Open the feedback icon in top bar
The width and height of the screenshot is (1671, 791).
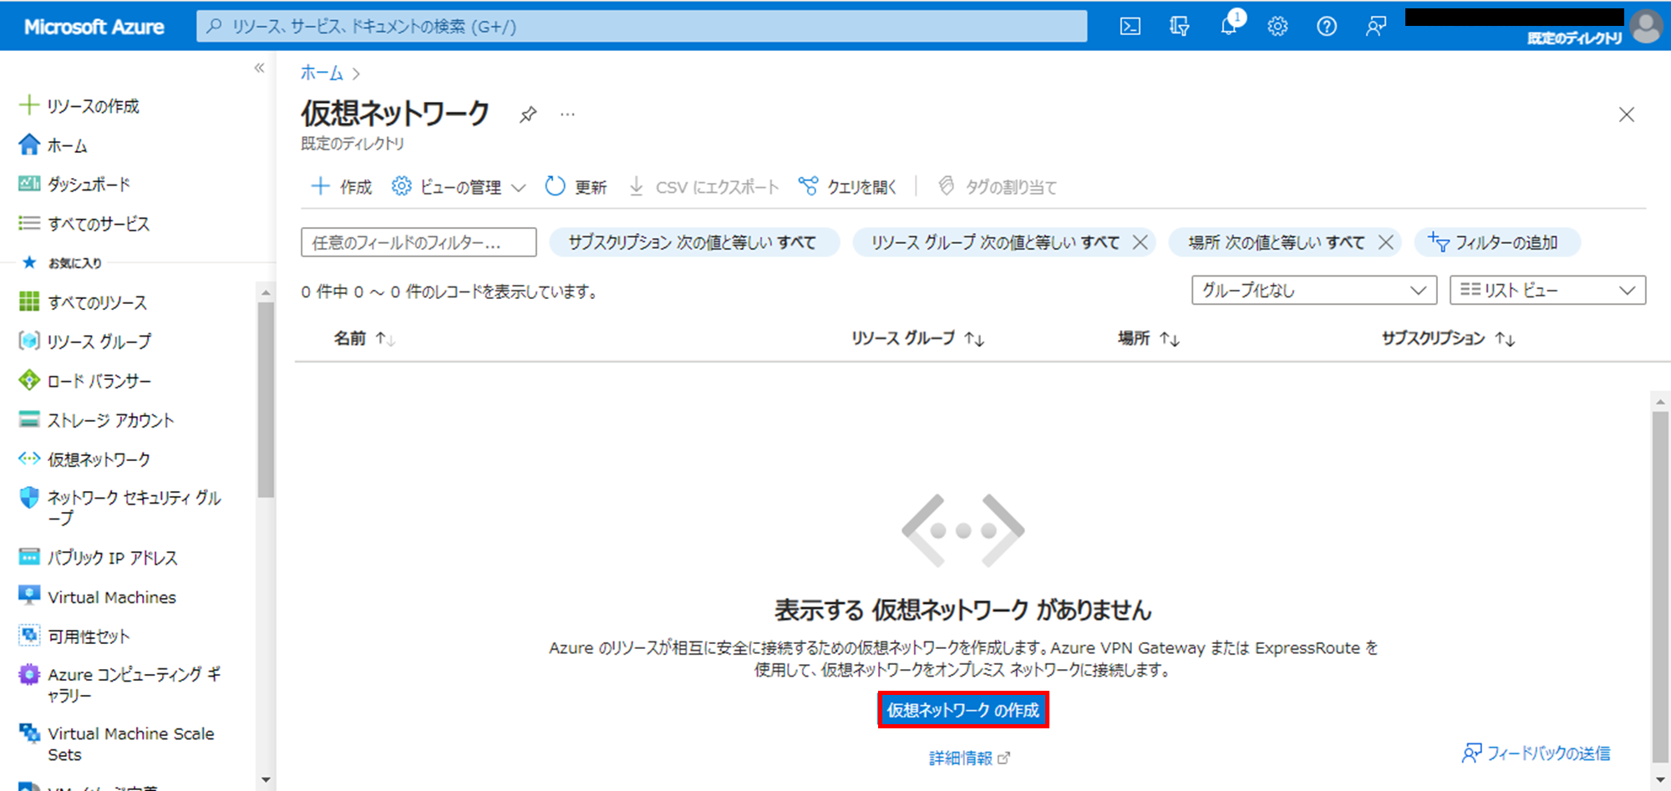(1375, 27)
